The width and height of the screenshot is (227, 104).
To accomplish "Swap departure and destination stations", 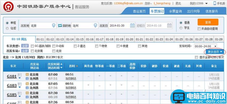I will pos(60,26).
